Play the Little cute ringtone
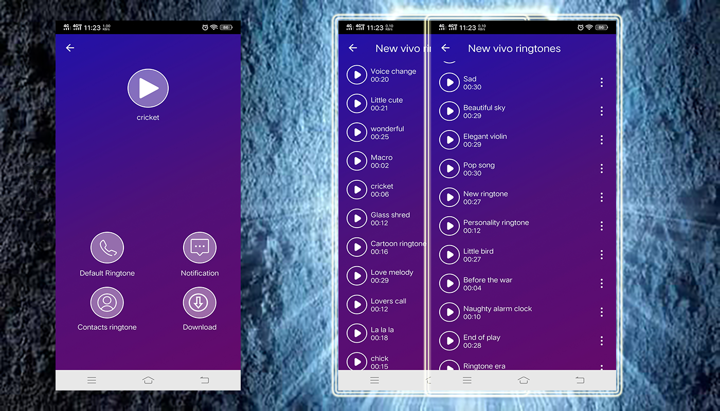 coord(357,103)
